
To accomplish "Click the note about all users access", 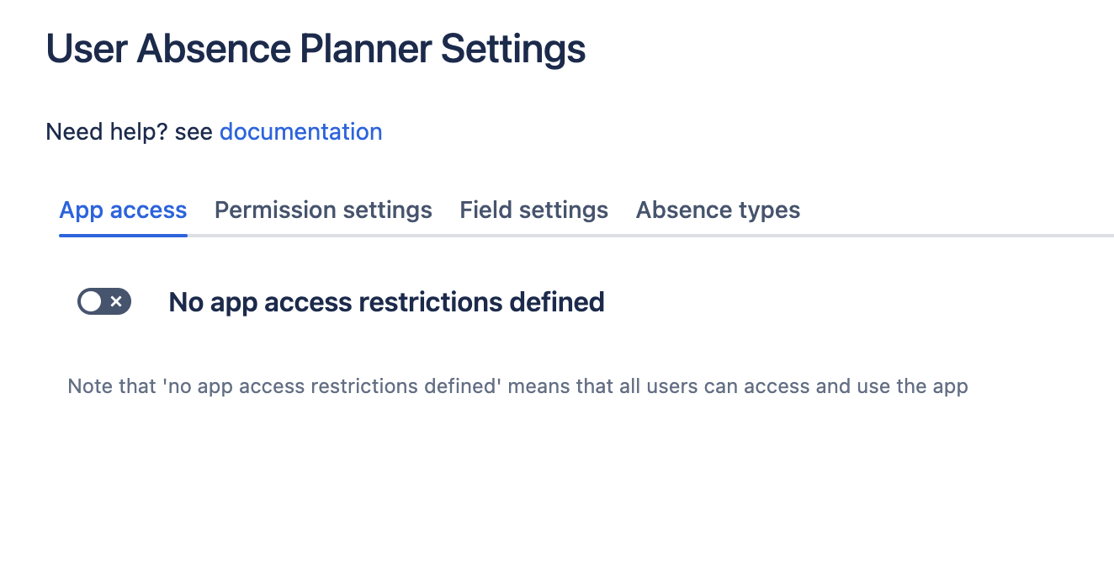I will click(x=517, y=387).
